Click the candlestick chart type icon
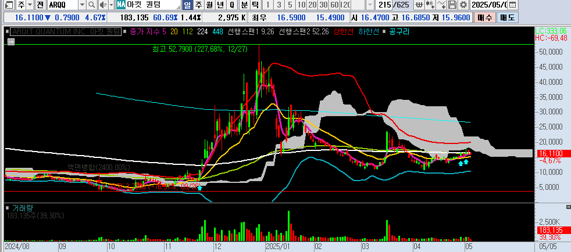571x252 pixels. tap(430, 5)
